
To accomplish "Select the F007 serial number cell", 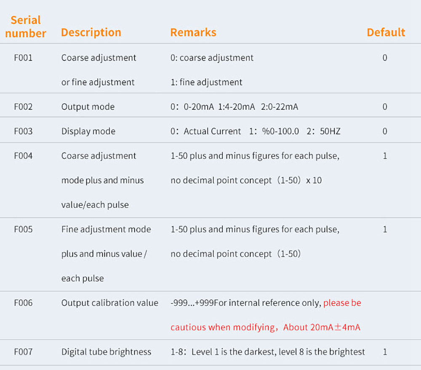I will [23, 352].
